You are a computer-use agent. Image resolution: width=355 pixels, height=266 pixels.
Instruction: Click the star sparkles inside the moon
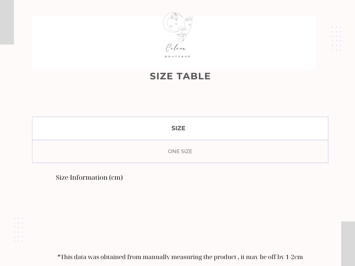pos(174,25)
